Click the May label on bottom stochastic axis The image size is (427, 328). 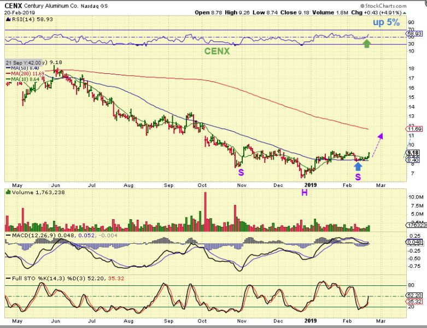click(17, 321)
